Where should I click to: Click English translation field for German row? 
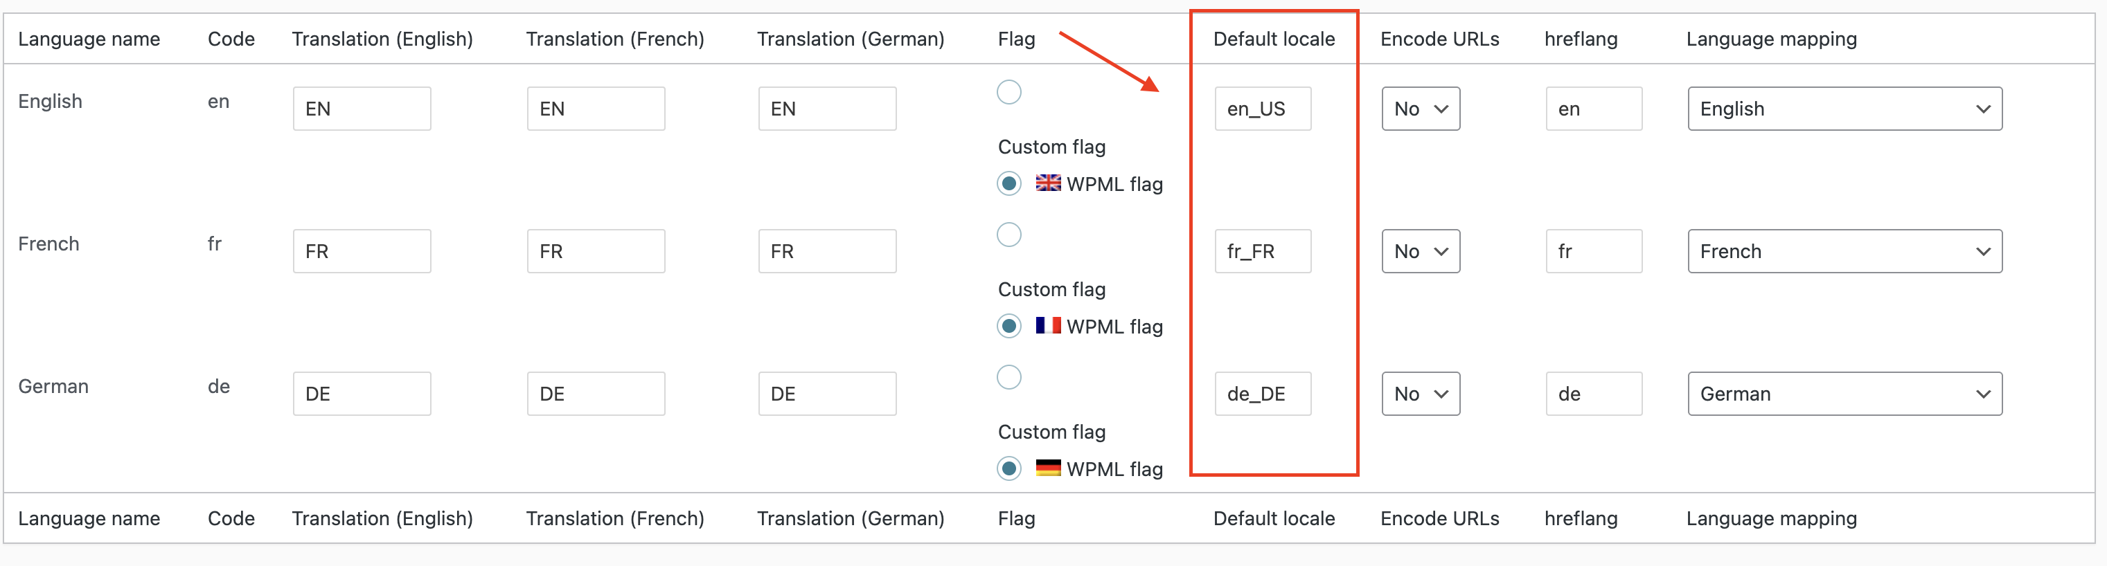[362, 394]
